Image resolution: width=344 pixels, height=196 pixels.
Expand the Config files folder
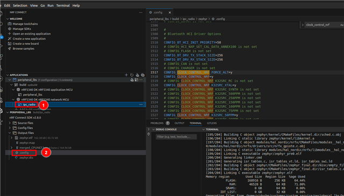tap(10, 128)
